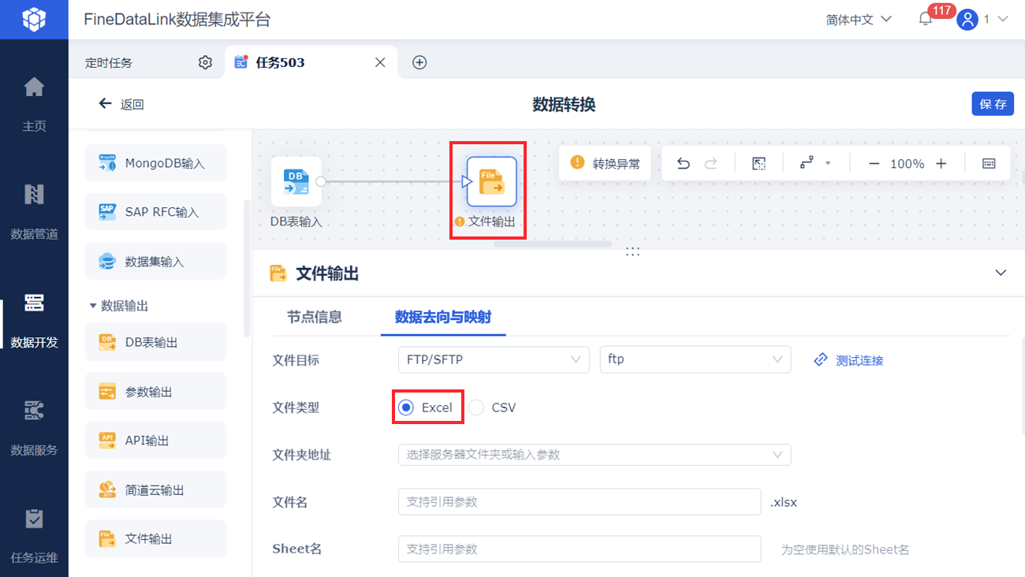Expand the user menu chevron

(x=1003, y=19)
